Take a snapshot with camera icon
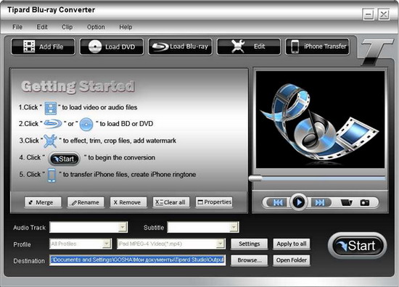The image size is (399, 287). pos(365,203)
